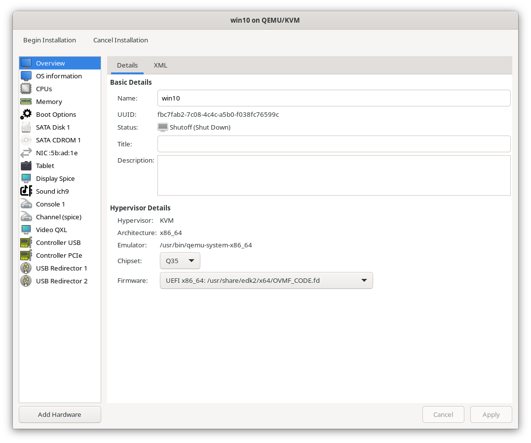Select the Memory RAM stick icon
The width and height of the screenshot is (531, 443).
[x=26, y=102]
